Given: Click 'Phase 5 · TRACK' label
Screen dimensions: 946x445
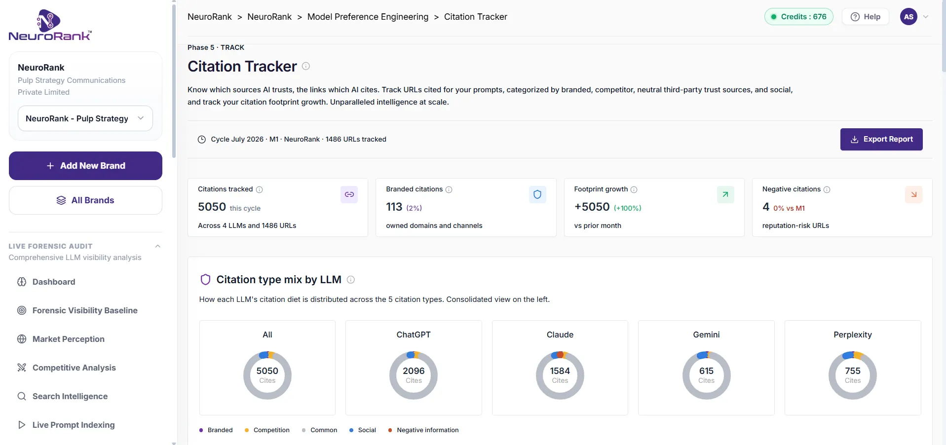Looking at the screenshot, I should [216, 47].
